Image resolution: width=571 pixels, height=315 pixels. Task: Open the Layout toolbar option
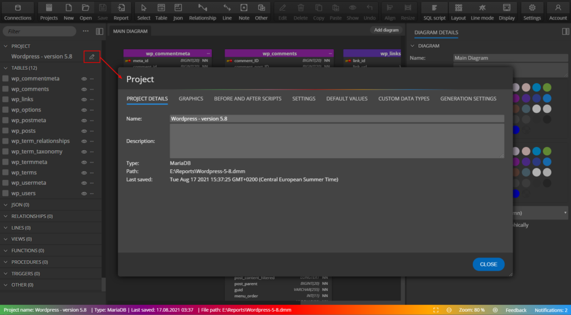click(458, 12)
